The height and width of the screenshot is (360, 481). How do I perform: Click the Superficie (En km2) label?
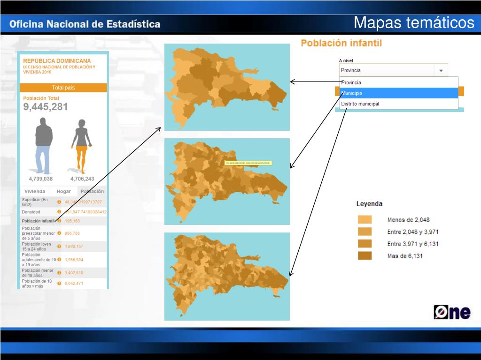[35, 202]
